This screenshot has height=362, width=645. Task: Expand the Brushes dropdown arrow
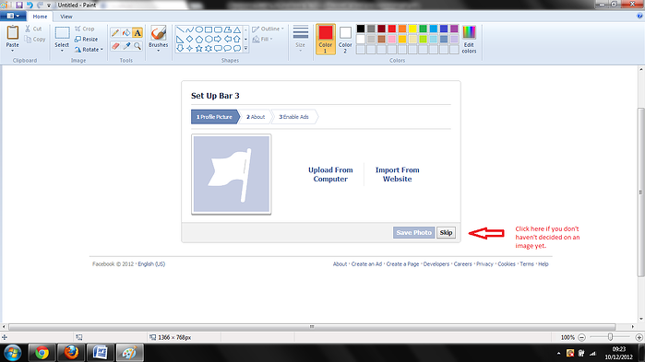[x=159, y=51]
